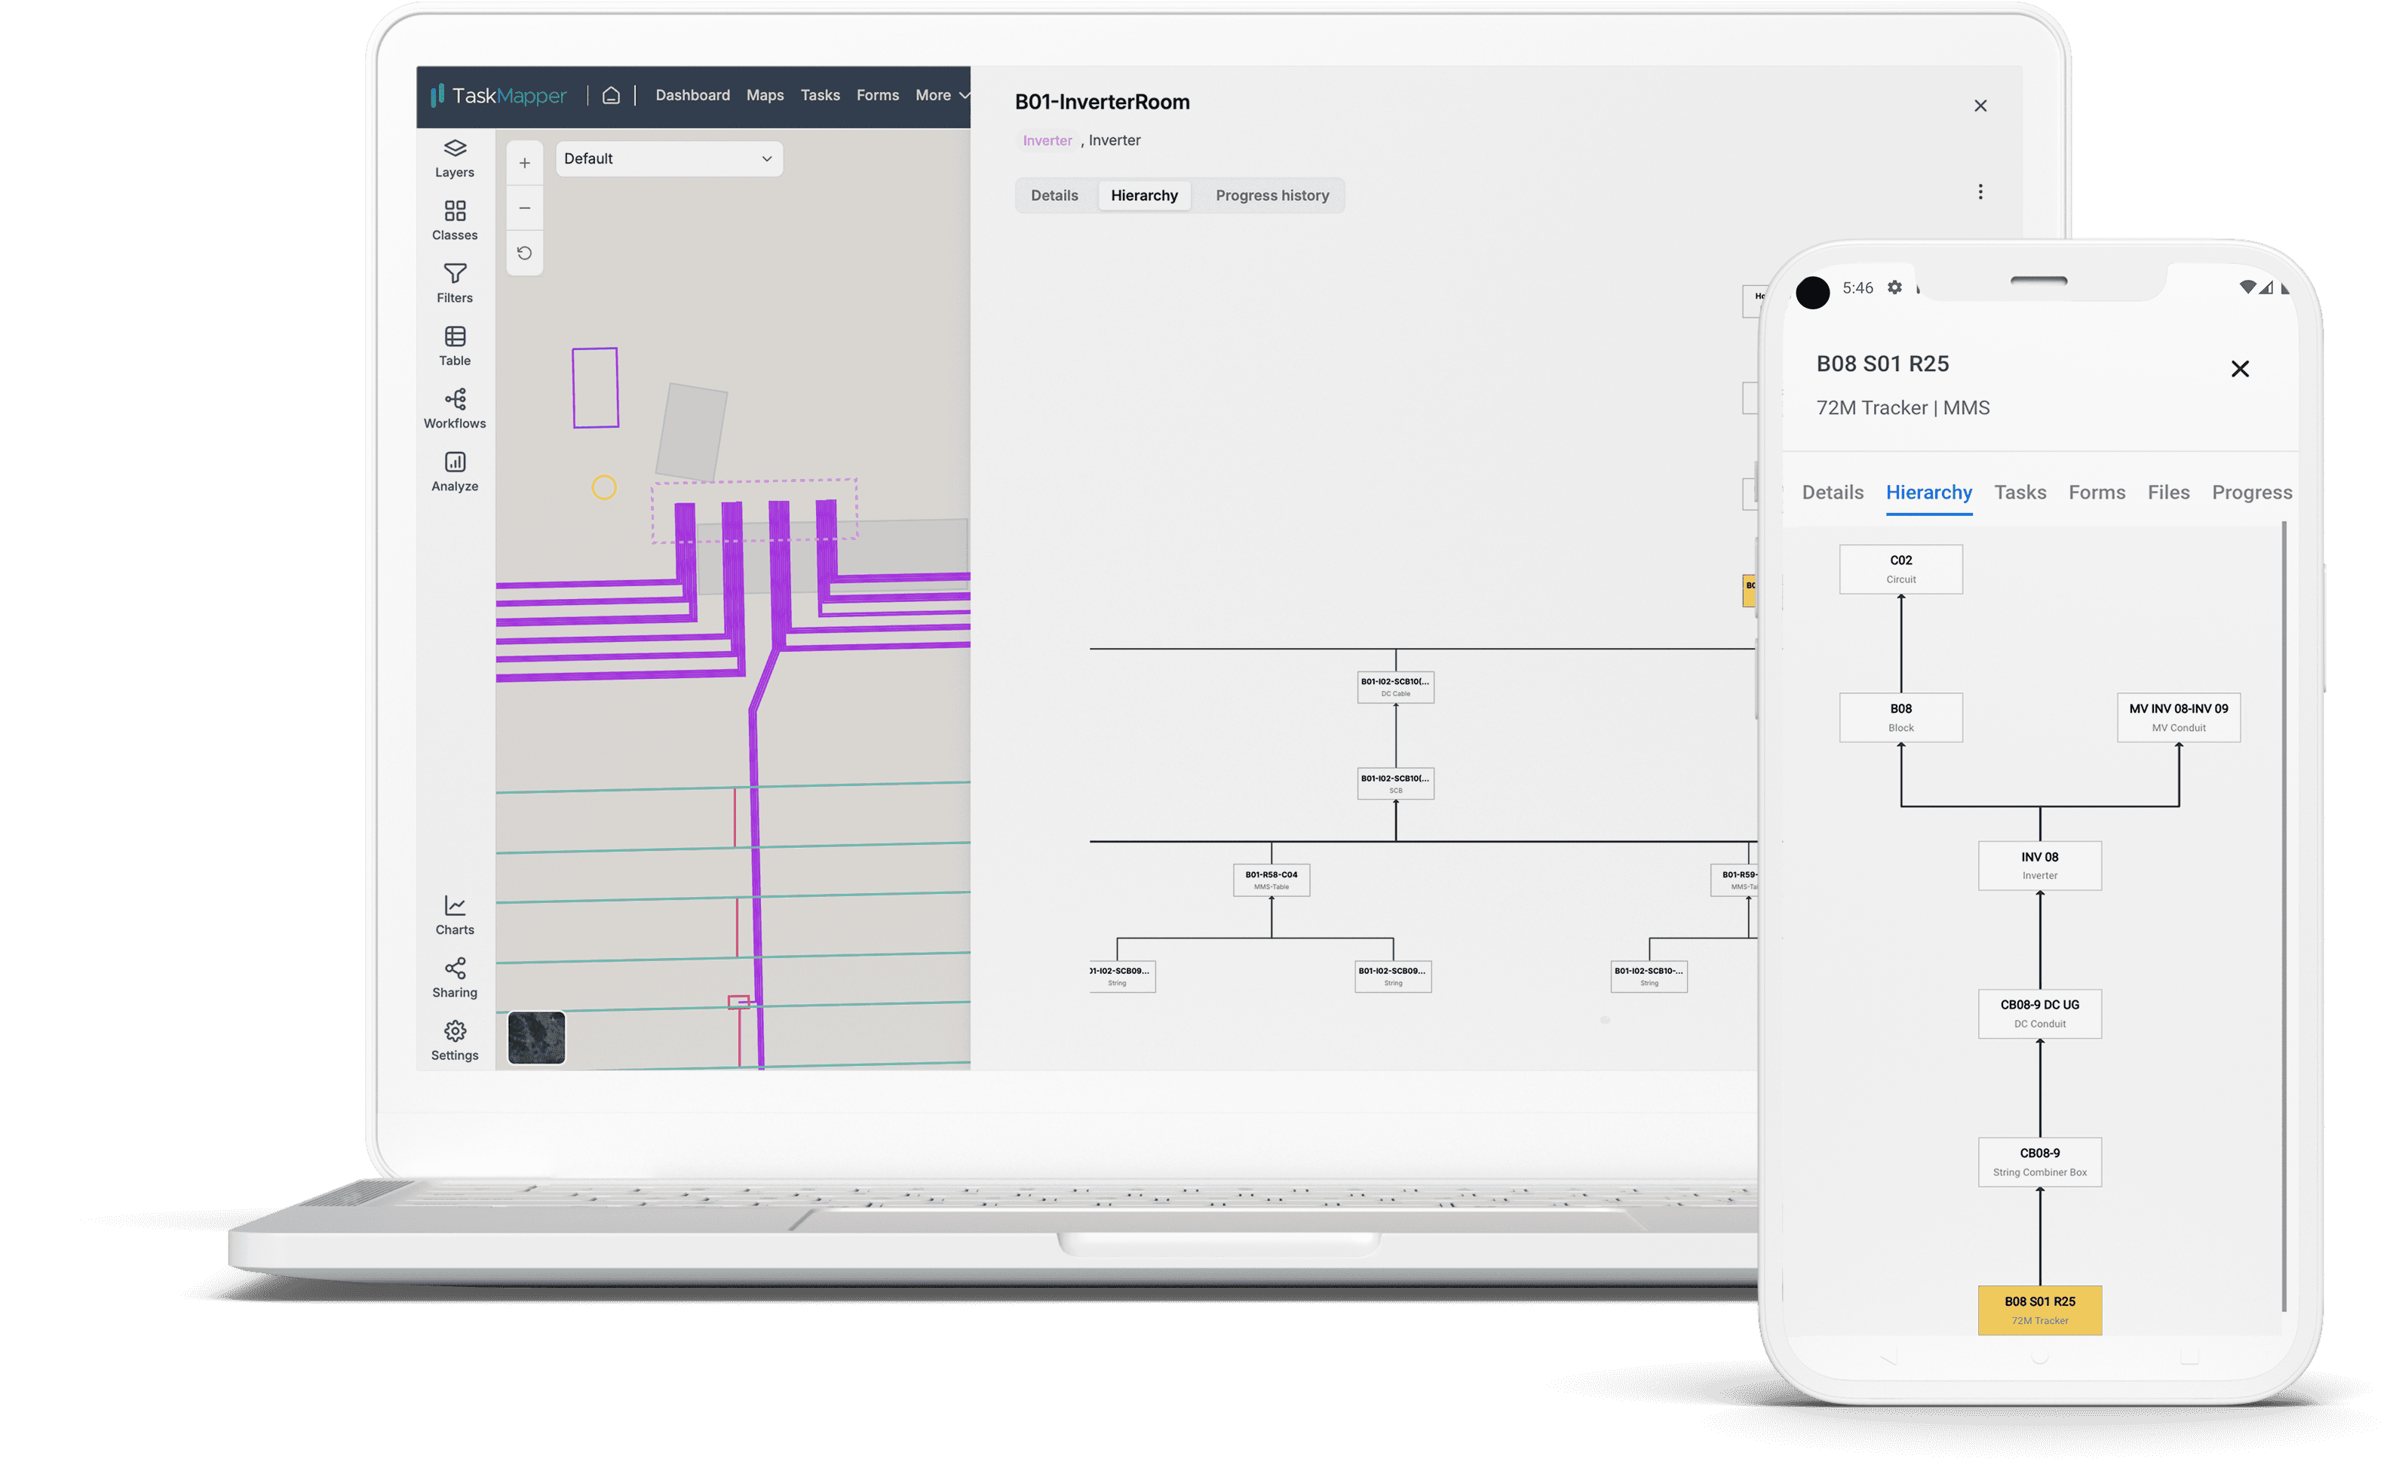Close the B01-InverterRoom panel
2405x1465 pixels.
1980,106
